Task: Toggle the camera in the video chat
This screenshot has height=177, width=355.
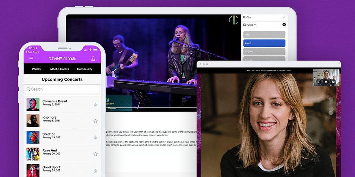Action: click(326, 82)
